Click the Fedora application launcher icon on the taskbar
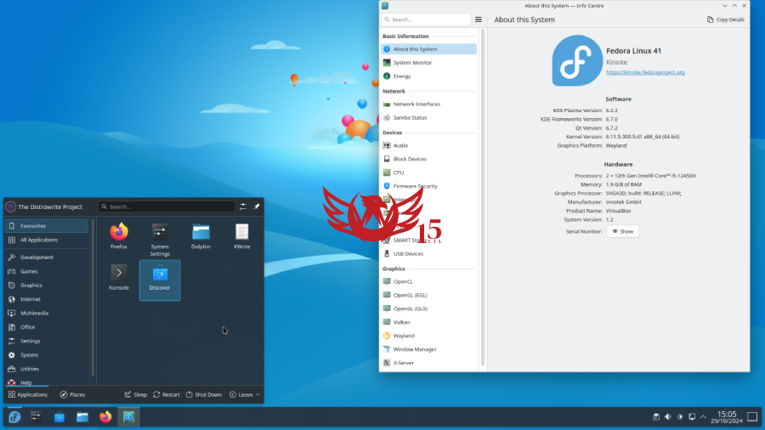Image resolution: width=765 pixels, height=430 pixels. coord(14,417)
